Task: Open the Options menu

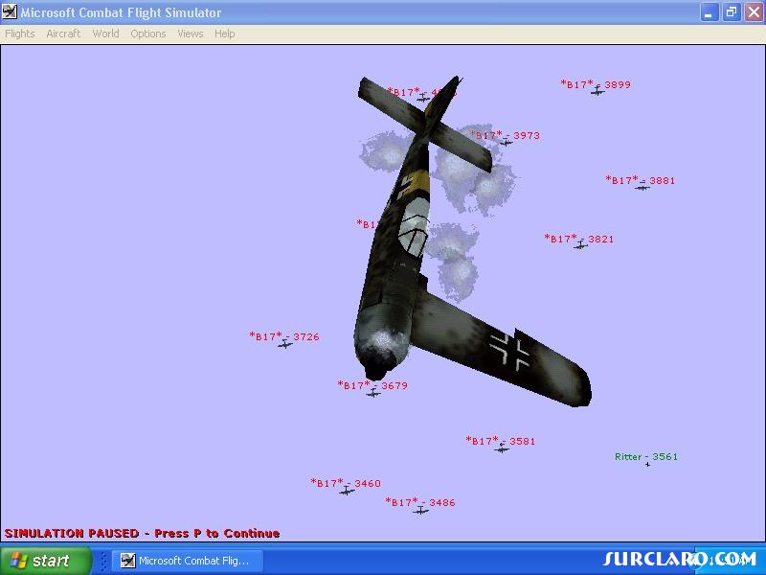Action: pyautogui.click(x=148, y=34)
